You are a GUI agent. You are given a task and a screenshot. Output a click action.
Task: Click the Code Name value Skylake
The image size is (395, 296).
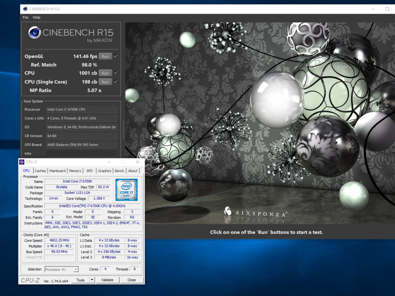pyautogui.click(x=62, y=187)
